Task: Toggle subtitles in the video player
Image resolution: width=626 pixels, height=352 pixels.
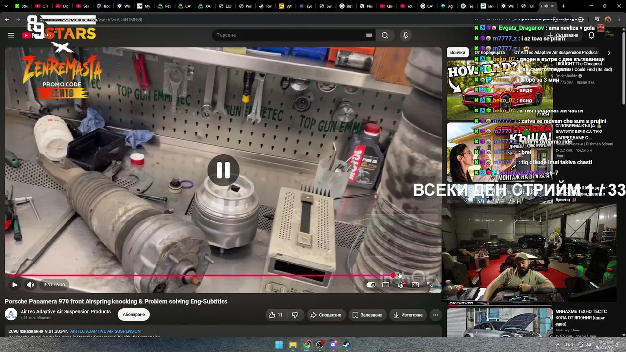Action: 386,285
